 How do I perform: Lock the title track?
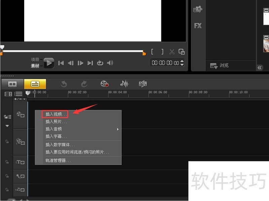[7, 162]
